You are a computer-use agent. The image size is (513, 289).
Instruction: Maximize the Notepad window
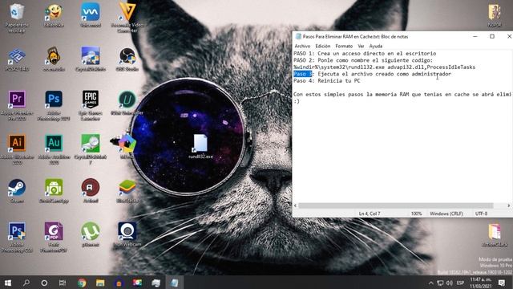point(492,36)
